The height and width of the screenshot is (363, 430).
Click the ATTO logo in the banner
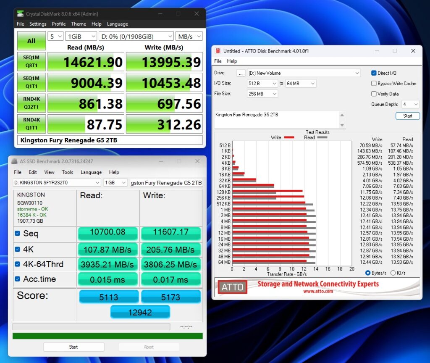tap(233, 287)
